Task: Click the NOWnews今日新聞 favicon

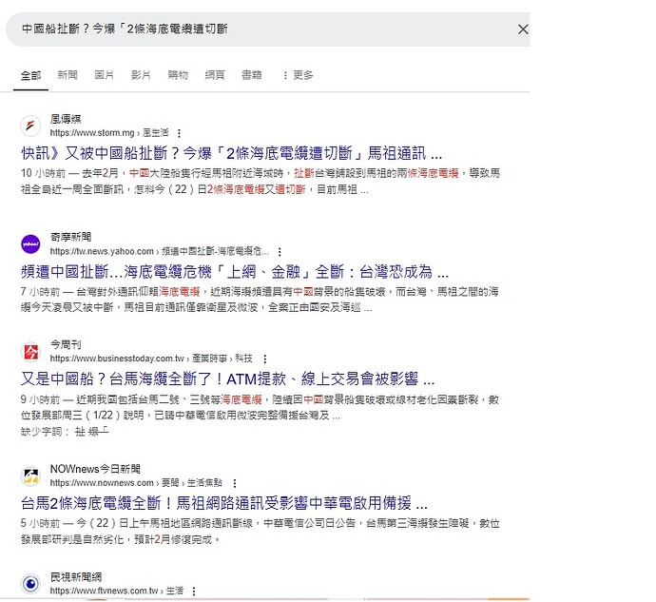Action: (x=30, y=476)
